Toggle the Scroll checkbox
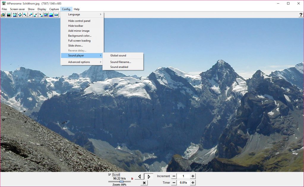 (110, 175)
